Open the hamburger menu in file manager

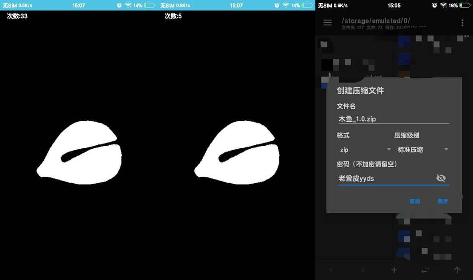[x=328, y=23]
